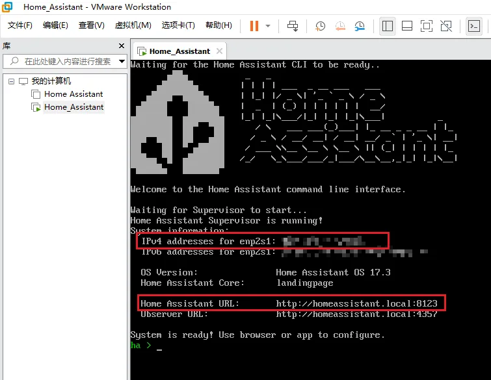The height and width of the screenshot is (380, 491).
Task: Open the library search filter dropdown arrow
Action: coord(122,61)
